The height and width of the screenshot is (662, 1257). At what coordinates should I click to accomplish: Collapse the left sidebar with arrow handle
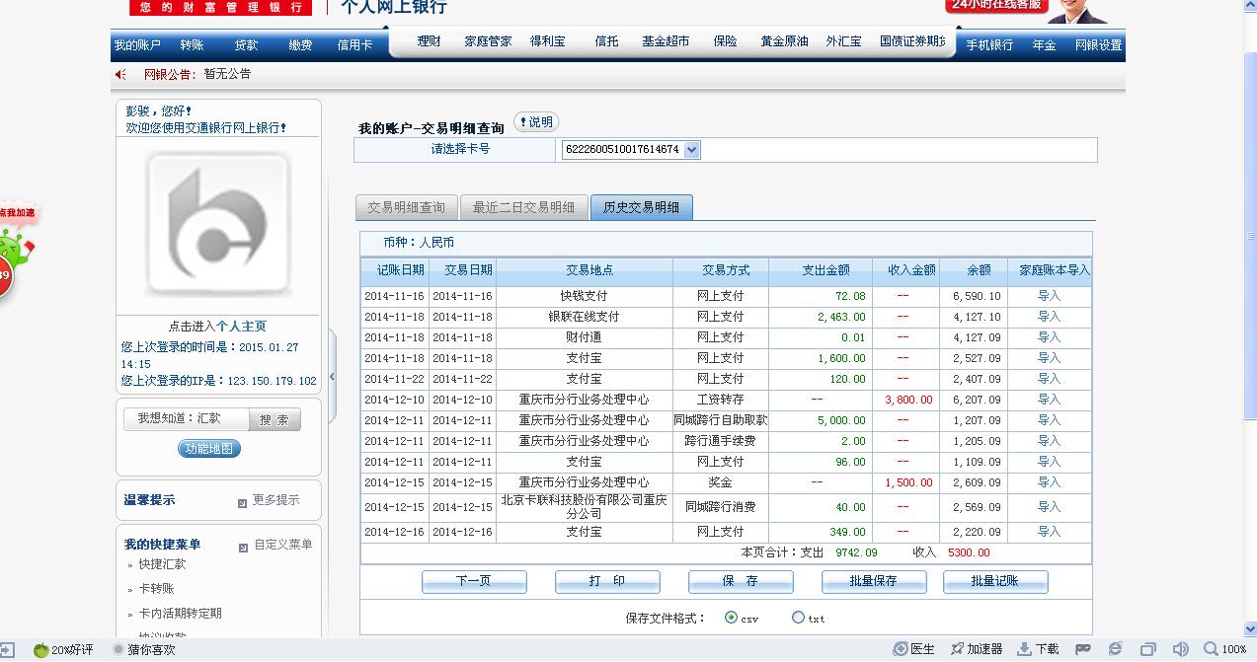point(332,376)
